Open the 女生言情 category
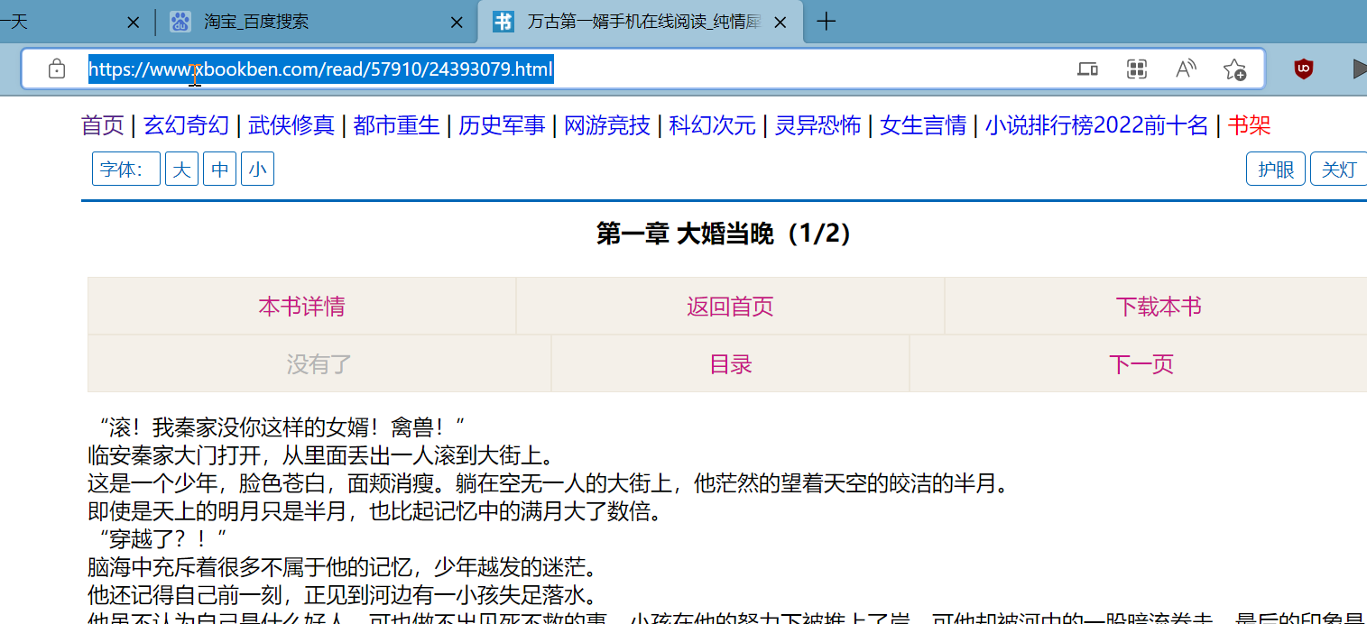Screen dimensions: 1367x624 (x=923, y=125)
